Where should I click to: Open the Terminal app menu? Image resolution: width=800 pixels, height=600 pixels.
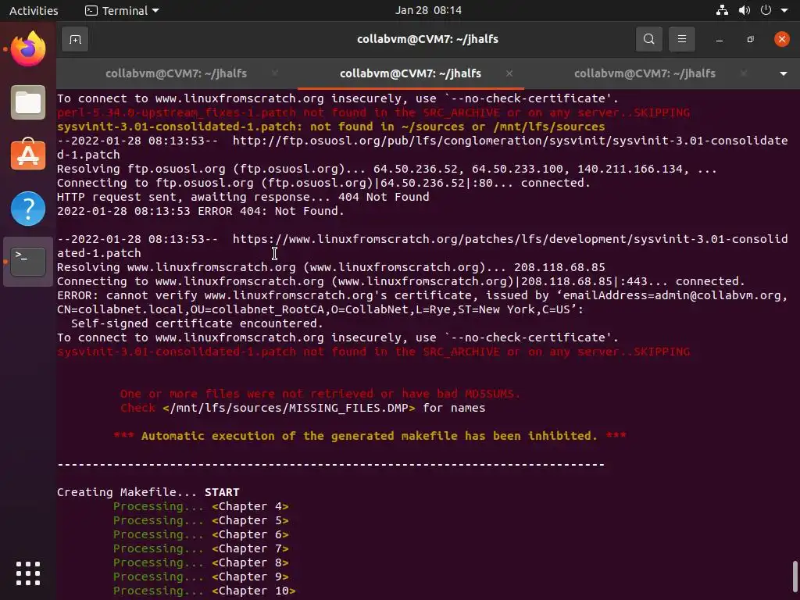[122, 10]
